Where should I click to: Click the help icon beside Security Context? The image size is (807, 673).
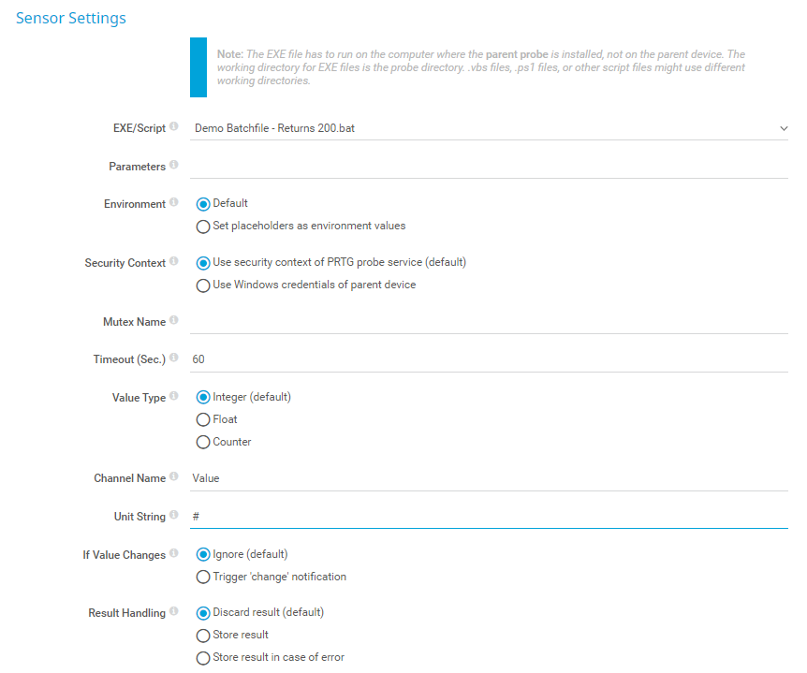click(174, 262)
